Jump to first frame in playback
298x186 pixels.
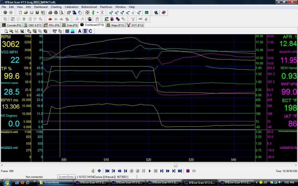107,171
